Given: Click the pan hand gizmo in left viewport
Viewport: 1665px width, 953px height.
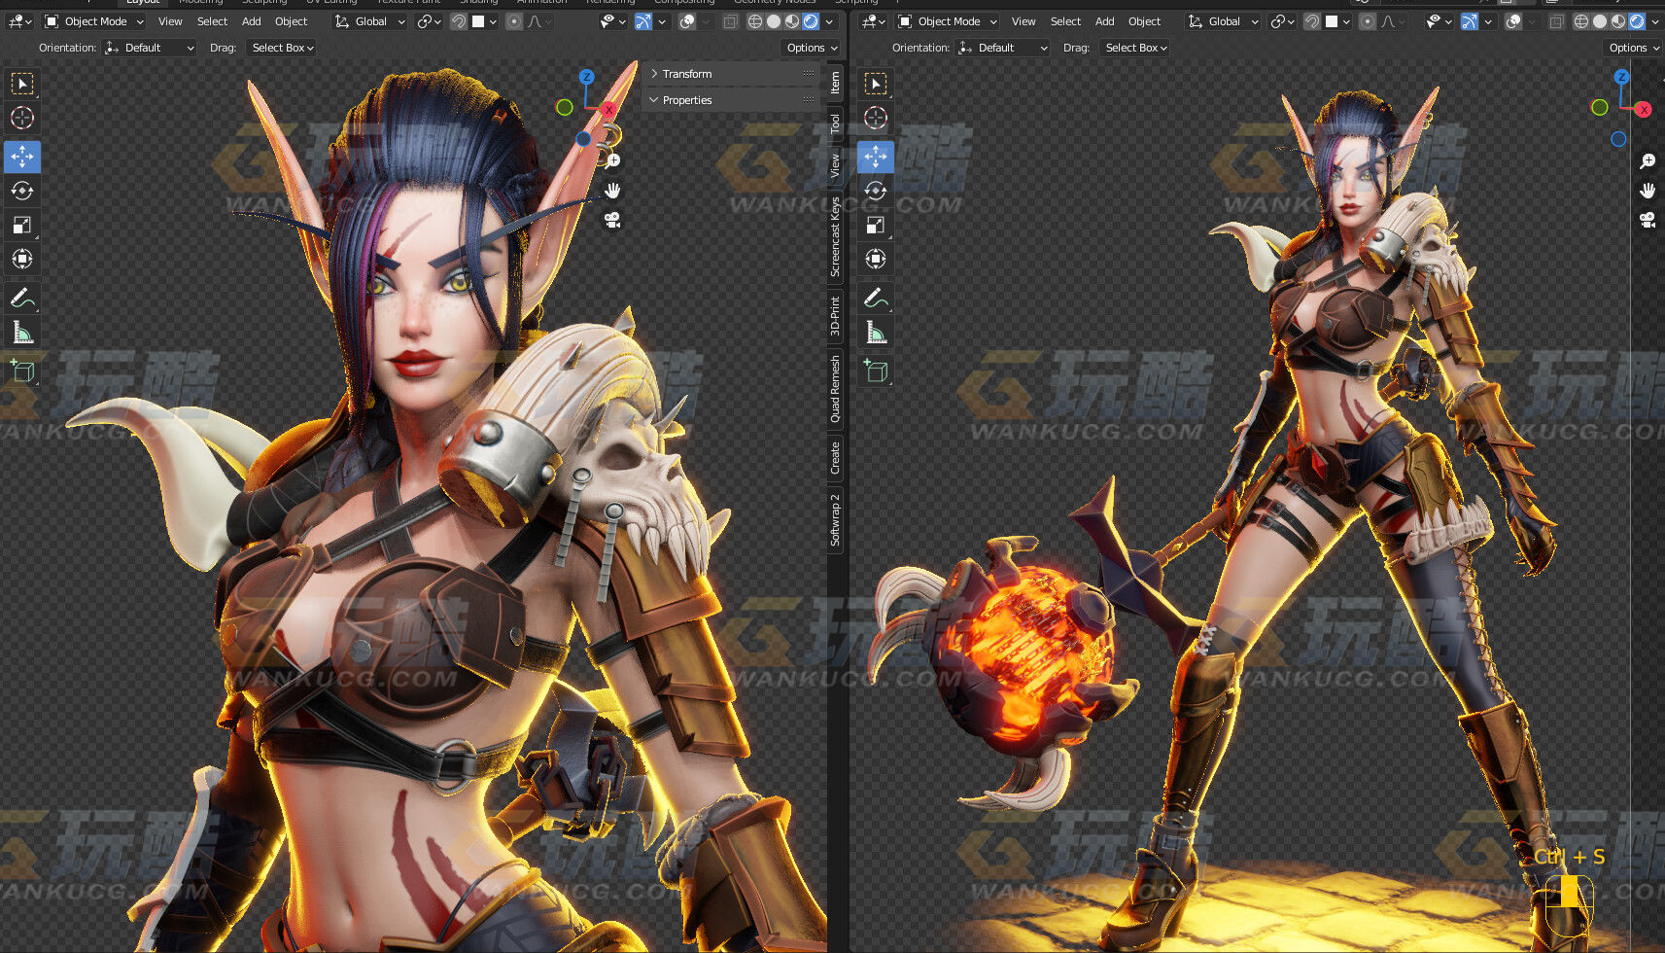Looking at the screenshot, I should 612,191.
